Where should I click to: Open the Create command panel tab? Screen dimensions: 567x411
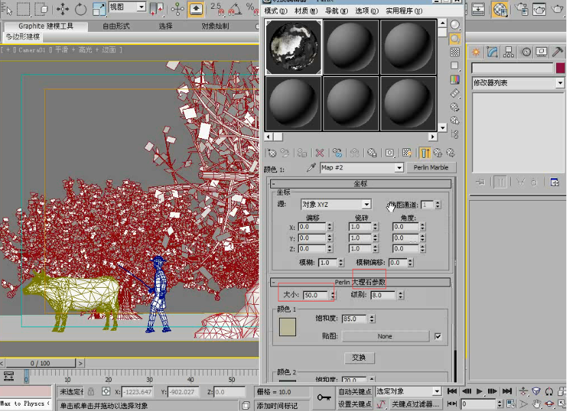coord(476,52)
